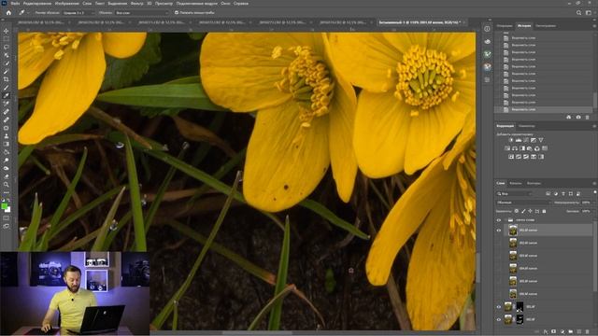Toggle Quick Mask mode
The height and width of the screenshot is (336, 598).
point(7,218)
